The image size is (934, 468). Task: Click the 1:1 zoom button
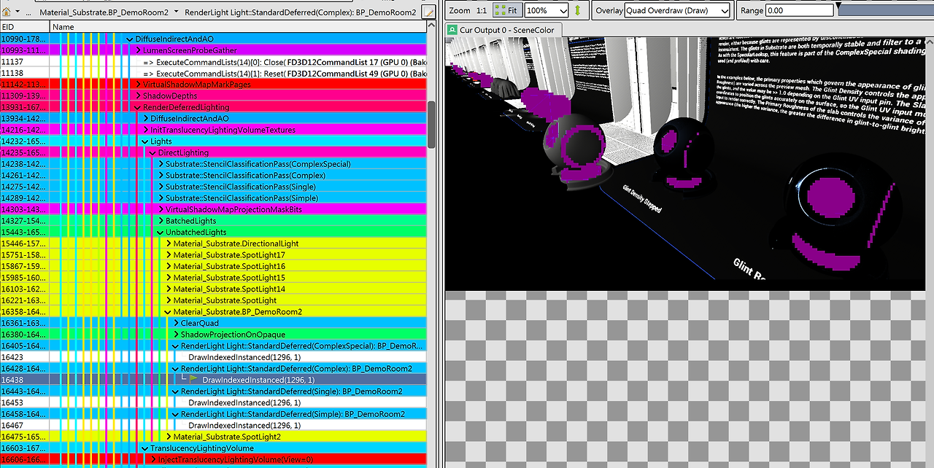[482, 10]
